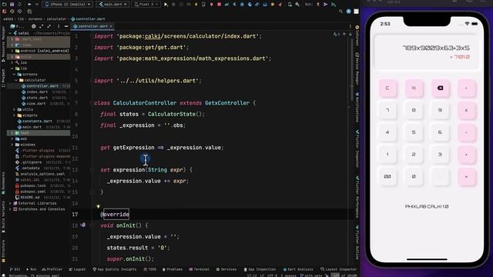Open the Device Manager side tool window
The width and height of the screenshot is (493, 277).
357,68
